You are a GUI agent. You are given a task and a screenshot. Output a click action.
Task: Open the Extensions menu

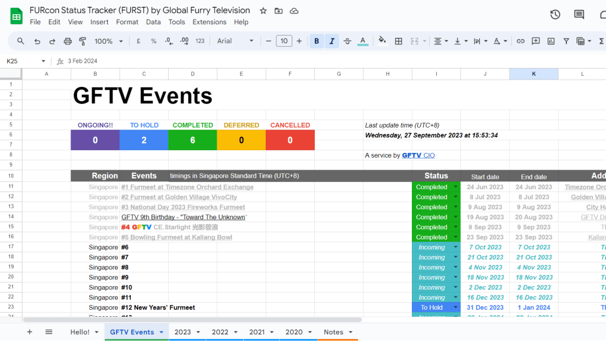[x=209, y=22]
